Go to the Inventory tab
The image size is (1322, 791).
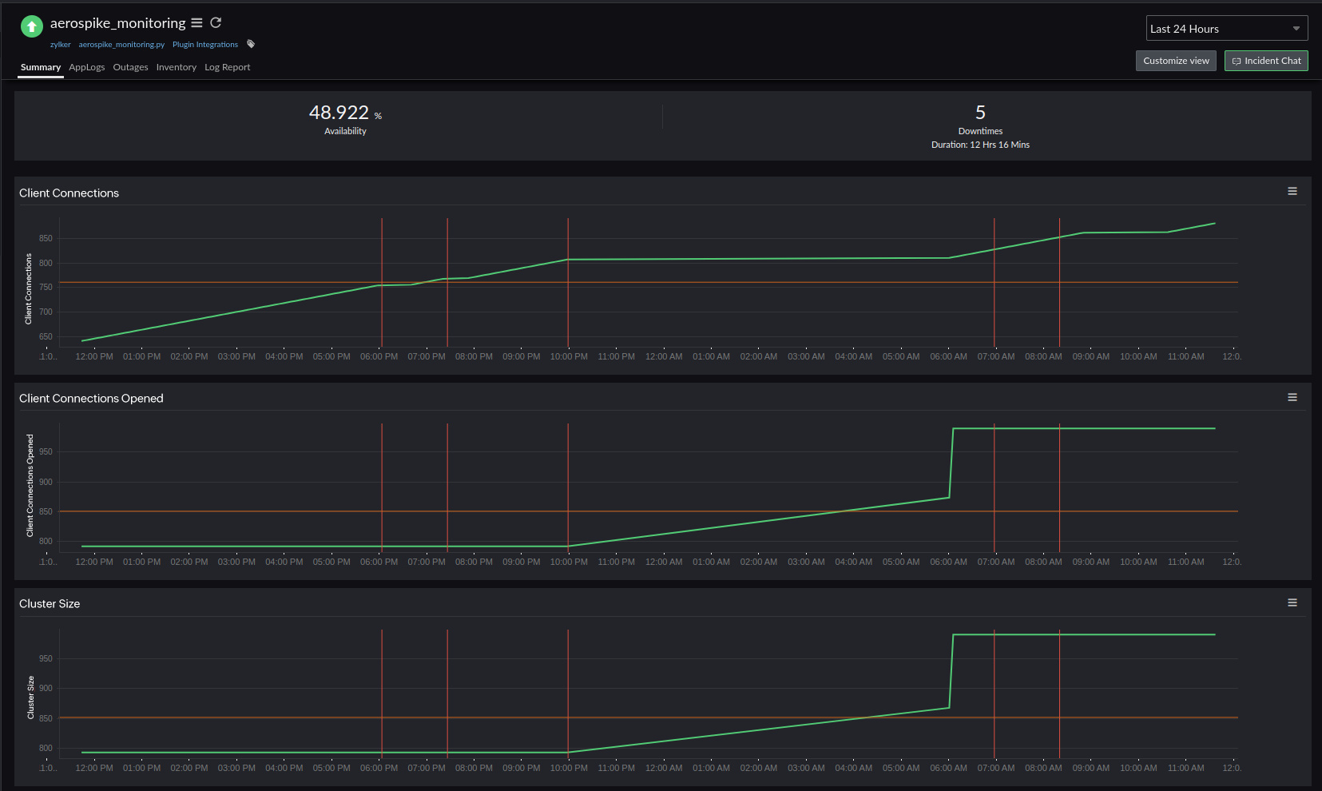click(x=177, y=67)
